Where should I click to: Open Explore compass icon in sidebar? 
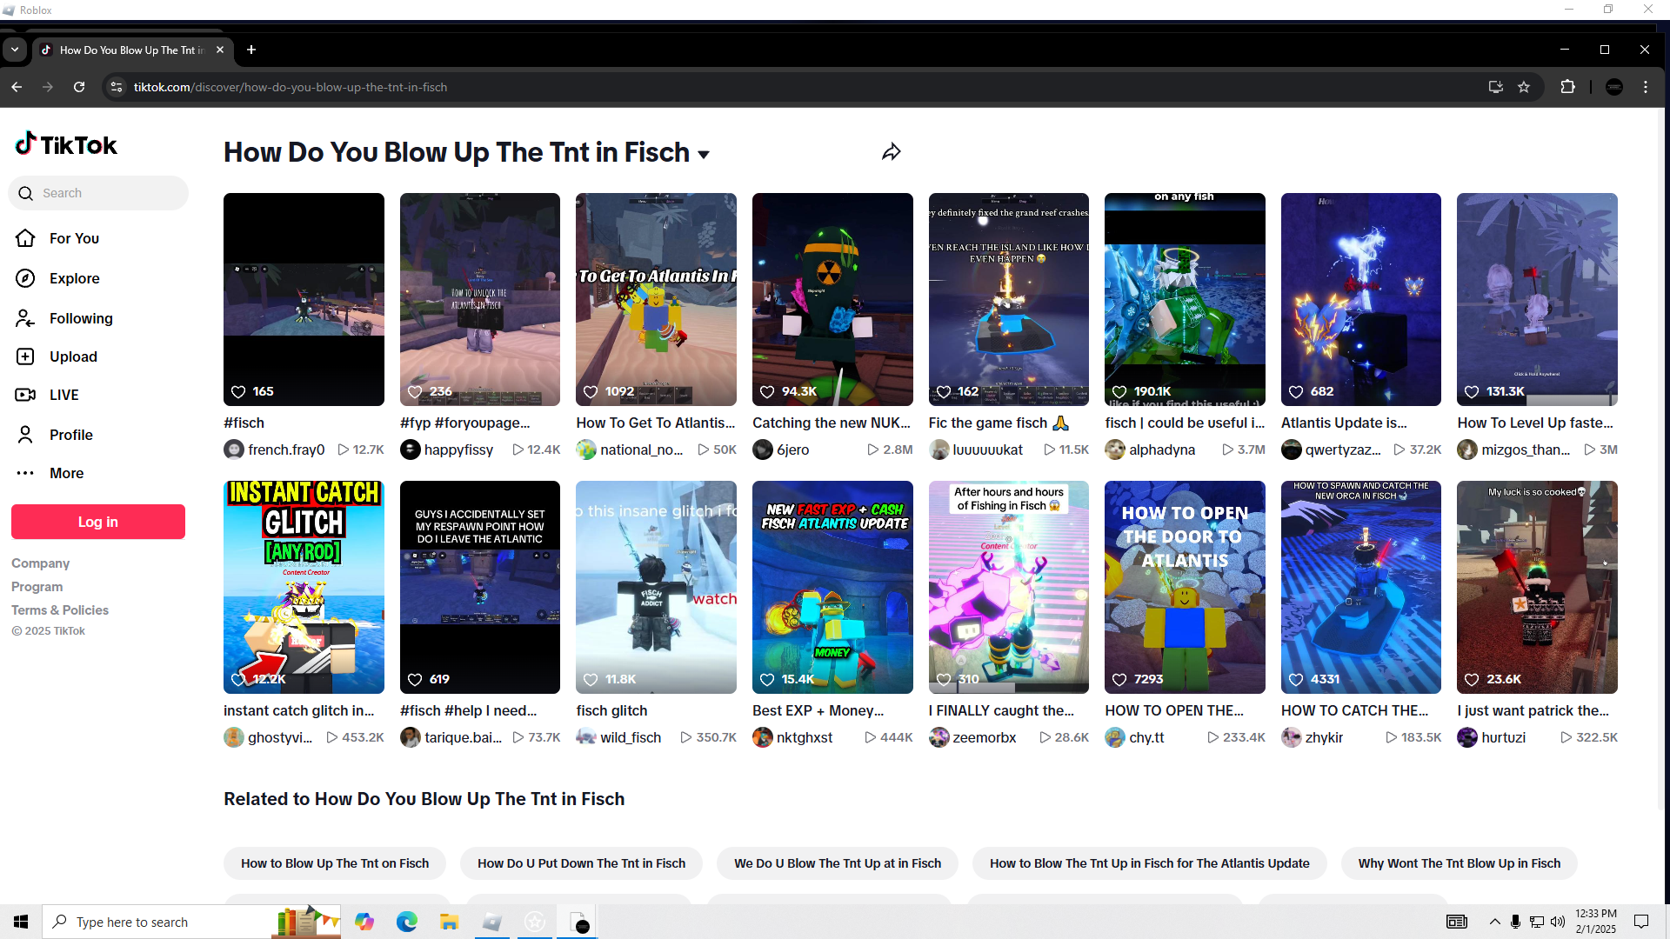click(25, 278)
